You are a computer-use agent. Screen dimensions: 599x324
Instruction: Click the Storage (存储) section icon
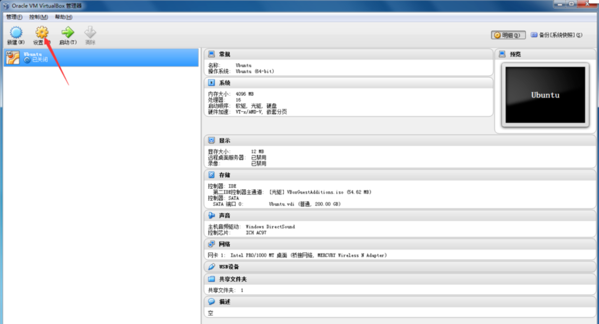212,175
